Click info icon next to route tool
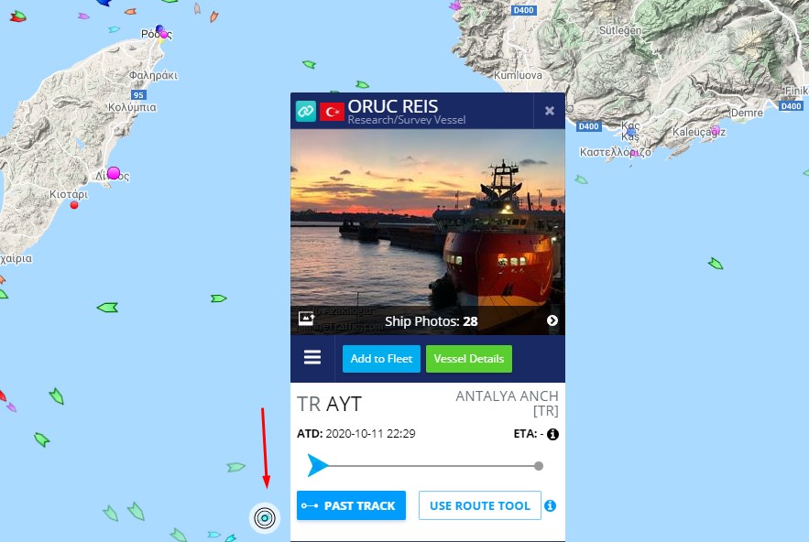This screenshot has height=542, width=809. 551,506
